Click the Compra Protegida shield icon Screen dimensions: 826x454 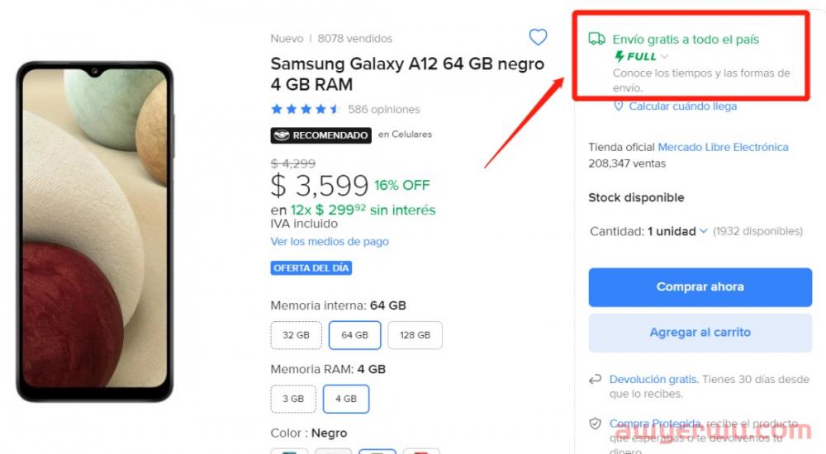(x=595, y=423)
